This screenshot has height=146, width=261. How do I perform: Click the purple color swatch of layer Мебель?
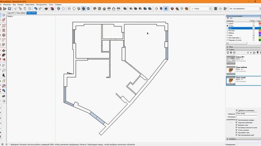pos(260,33)
